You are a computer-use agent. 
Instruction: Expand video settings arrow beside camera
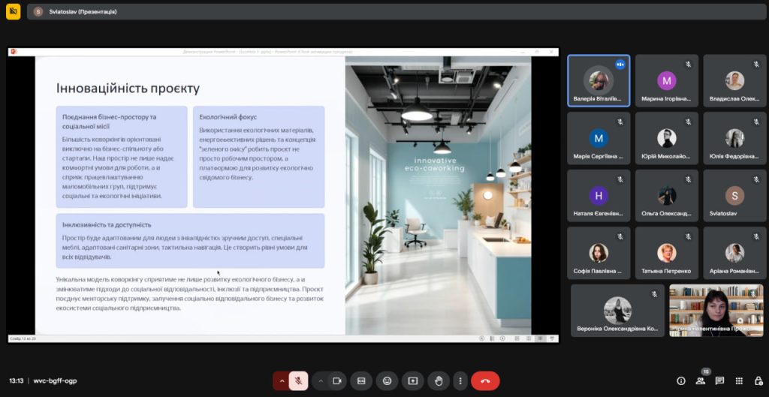click(321, 380)
